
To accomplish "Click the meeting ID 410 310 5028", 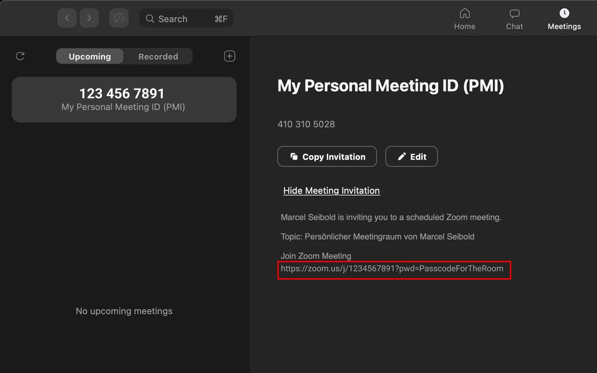I will (x=306, y=124).
